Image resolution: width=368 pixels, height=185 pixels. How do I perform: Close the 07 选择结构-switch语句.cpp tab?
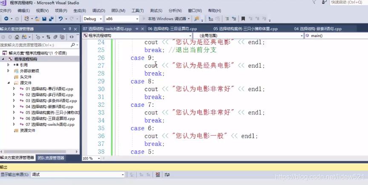(x=142, y=29)
